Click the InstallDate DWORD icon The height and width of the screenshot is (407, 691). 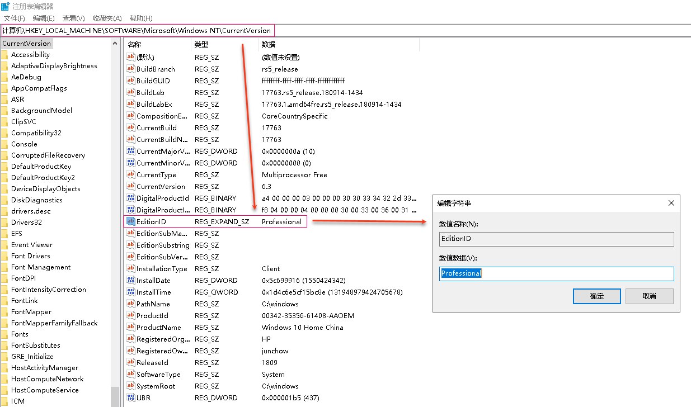[131, 280]
